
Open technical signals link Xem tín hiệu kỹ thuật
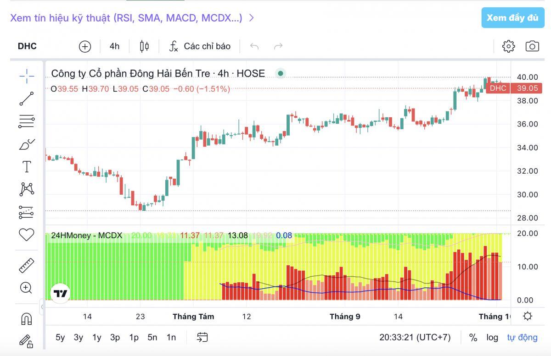[x=132, y=18]
